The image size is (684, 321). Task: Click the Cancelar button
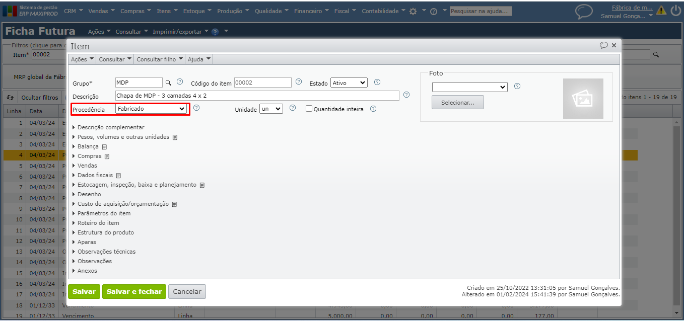(x=187, y=291)
